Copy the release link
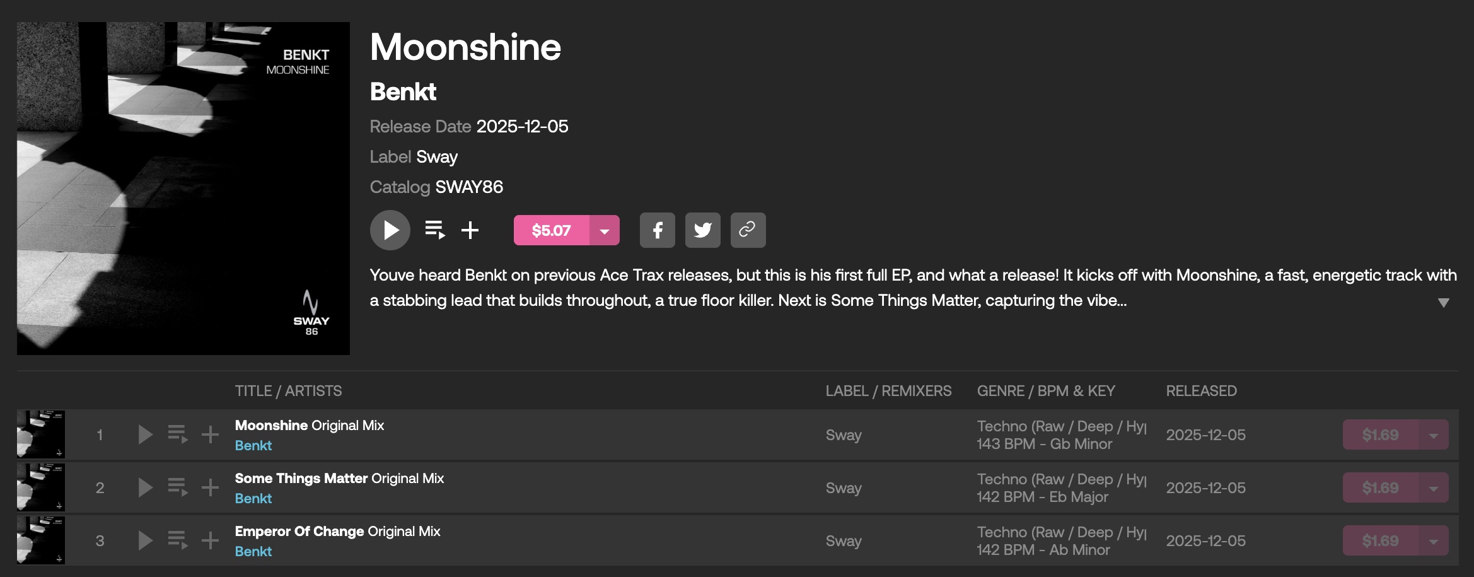 748,230
